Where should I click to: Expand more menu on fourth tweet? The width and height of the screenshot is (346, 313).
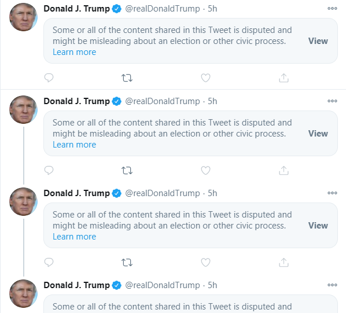tap(332, 285)
